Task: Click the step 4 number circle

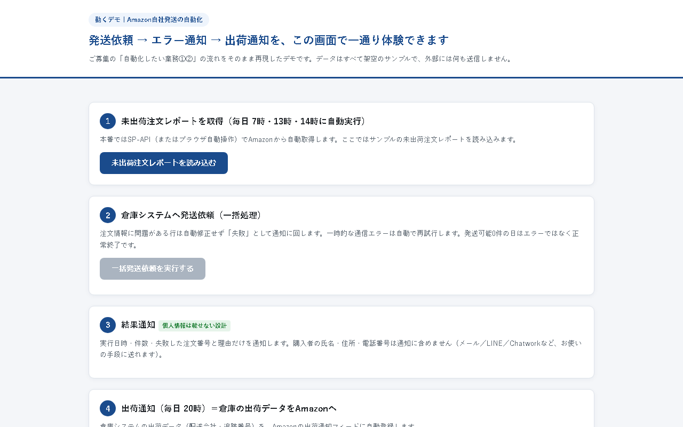Action: coord(108,408)
